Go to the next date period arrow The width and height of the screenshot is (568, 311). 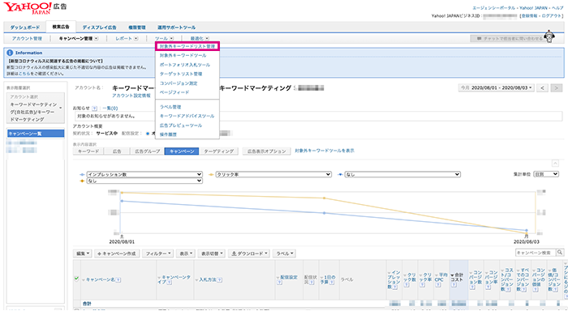coord(557,88)
